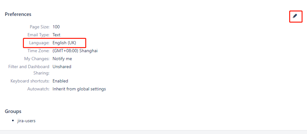
Task: Click the Keyboard shortcuts label
Action: coord(30,81)
